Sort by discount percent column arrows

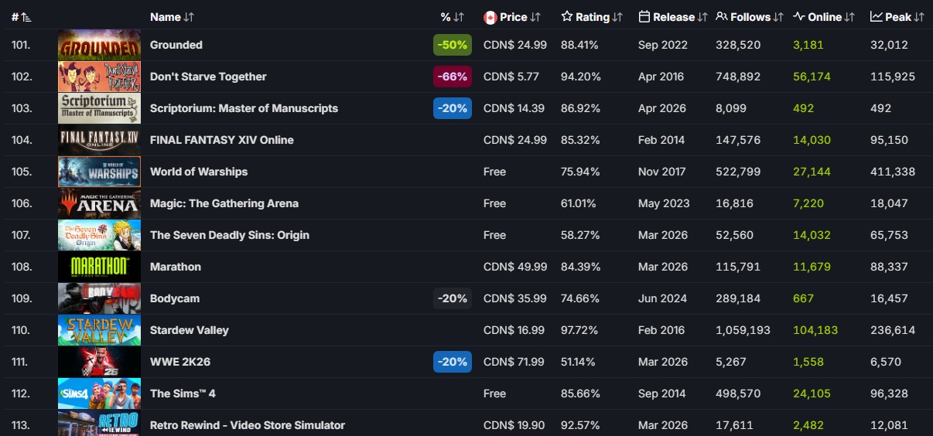click(459, 17)
